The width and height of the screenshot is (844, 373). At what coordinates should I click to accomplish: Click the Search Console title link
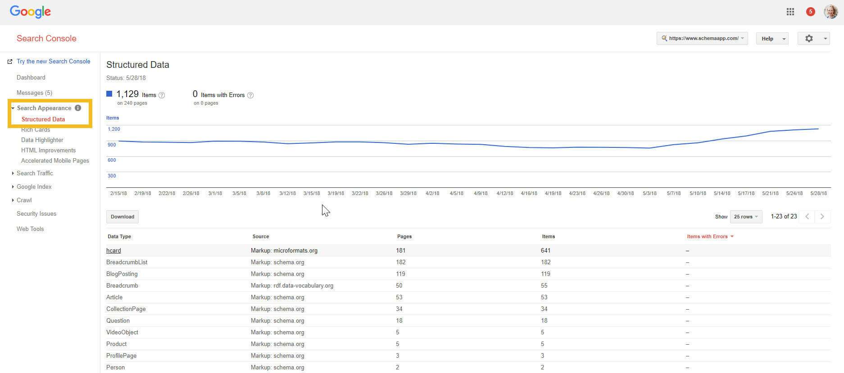pos(46,38)
